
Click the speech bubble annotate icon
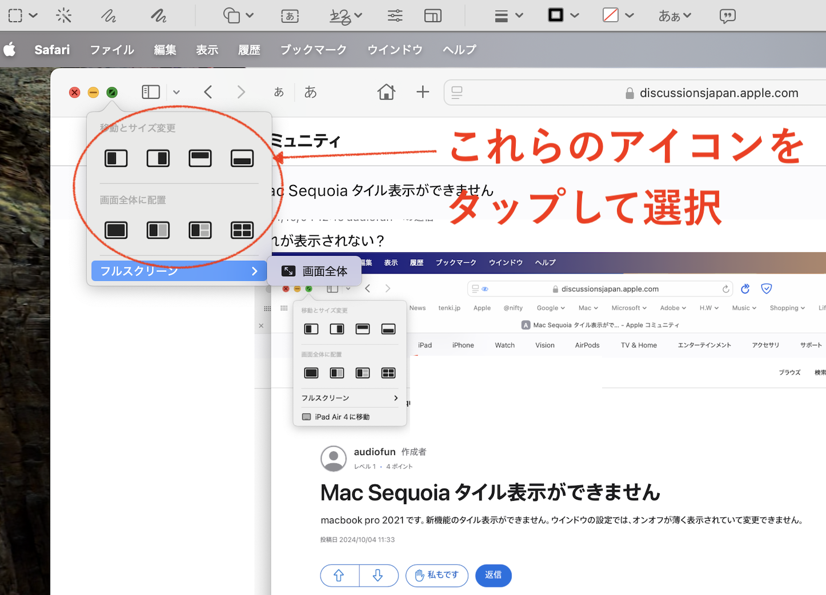tap(727, 16)
